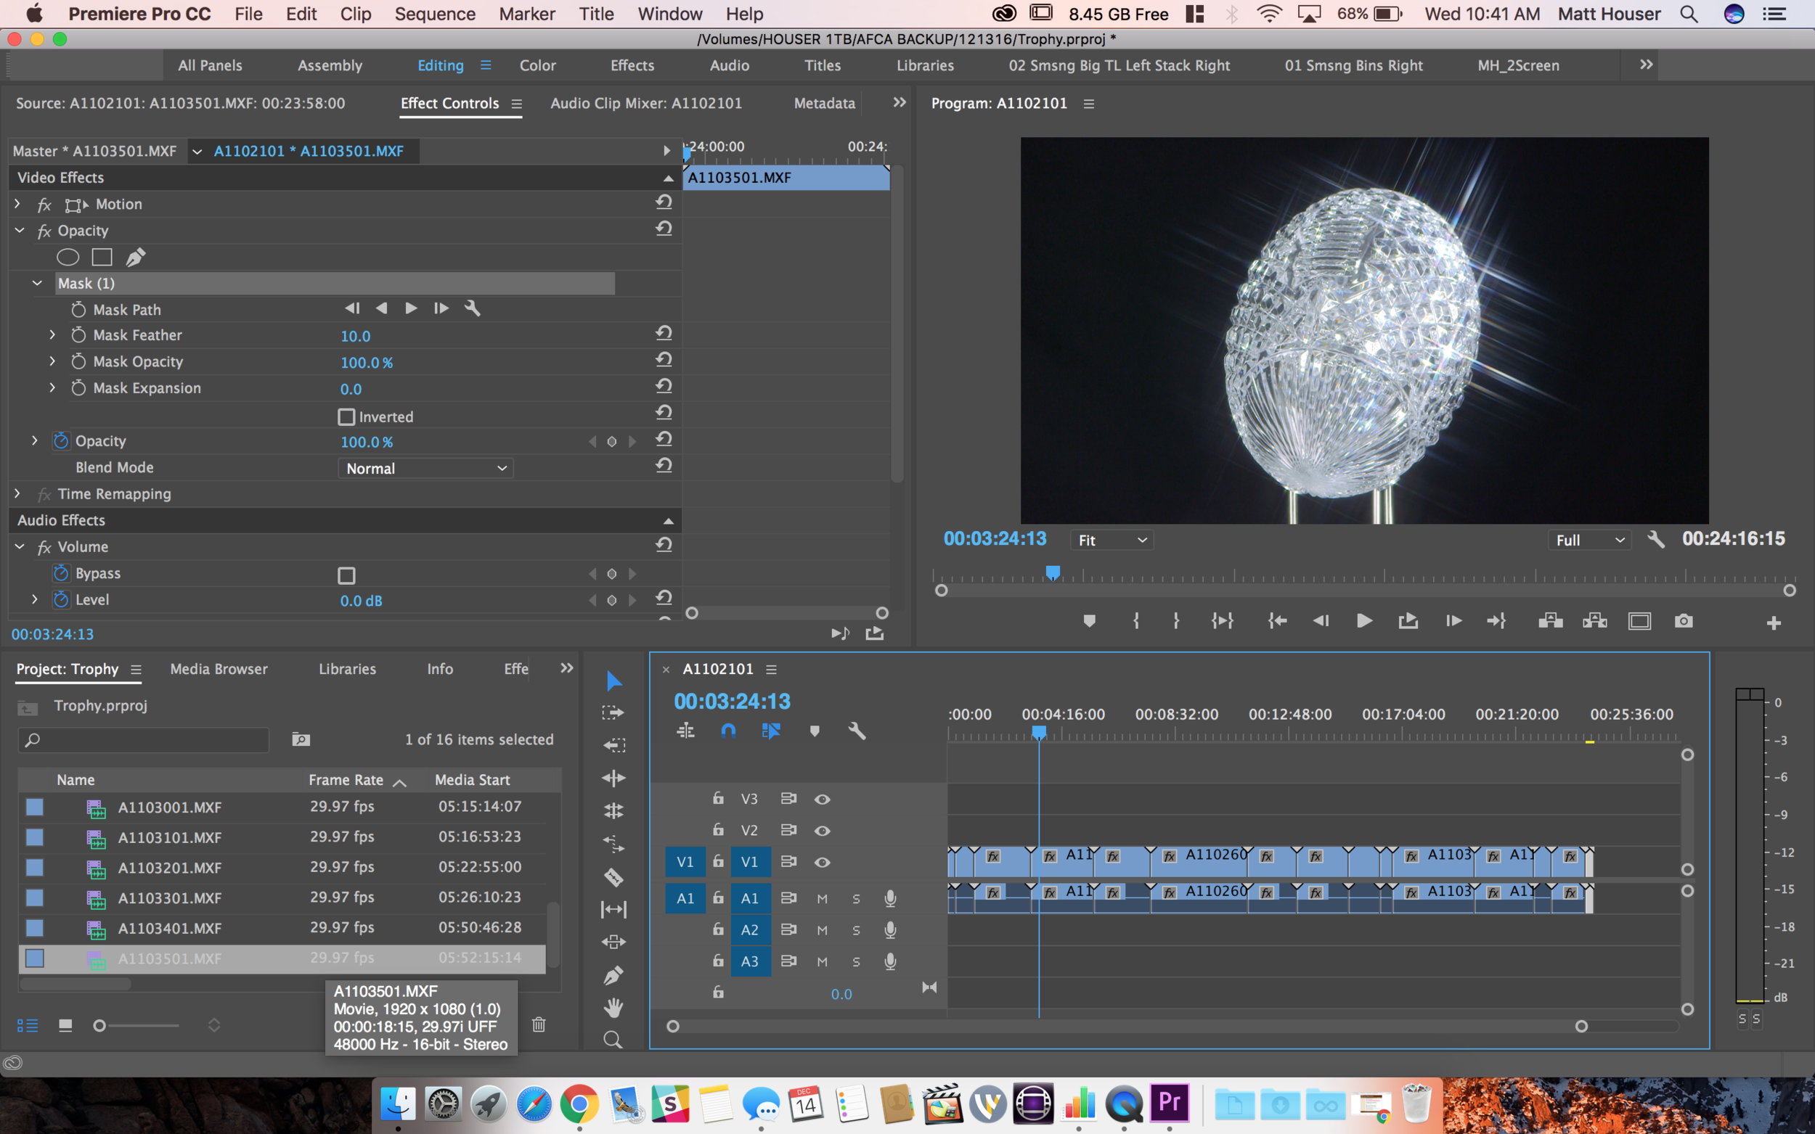This screenshot has height=1134, width=1815.
Task: Select the Razor tool in tools panel
Action: [613, 876]
